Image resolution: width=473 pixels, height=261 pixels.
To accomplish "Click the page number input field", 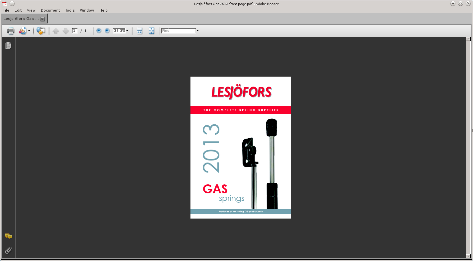I will (75, 31).
